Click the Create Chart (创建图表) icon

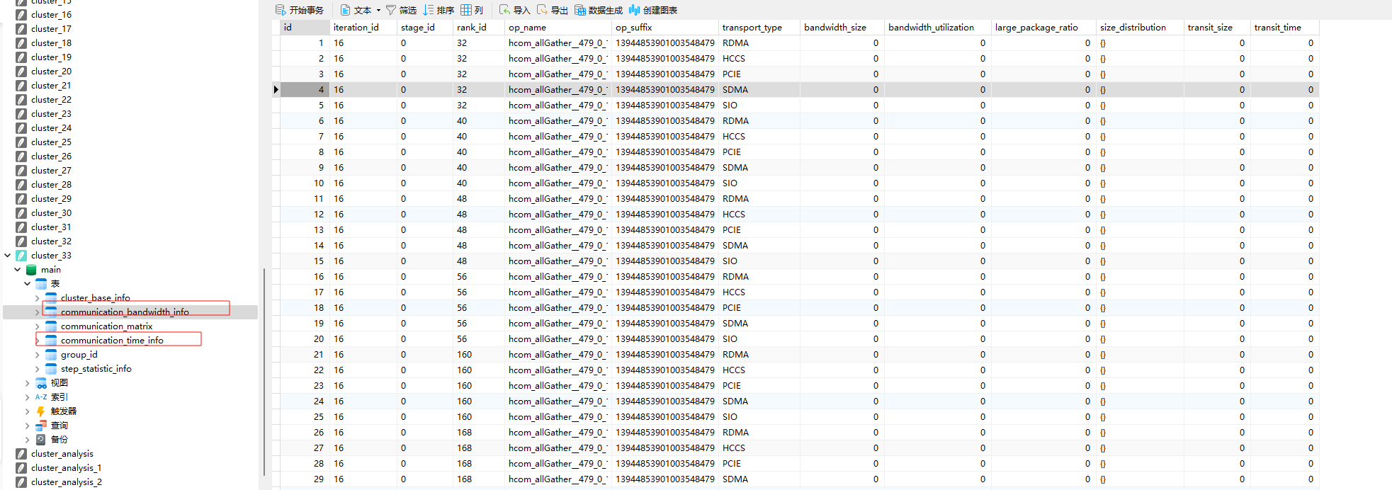(x=635, y=10)
